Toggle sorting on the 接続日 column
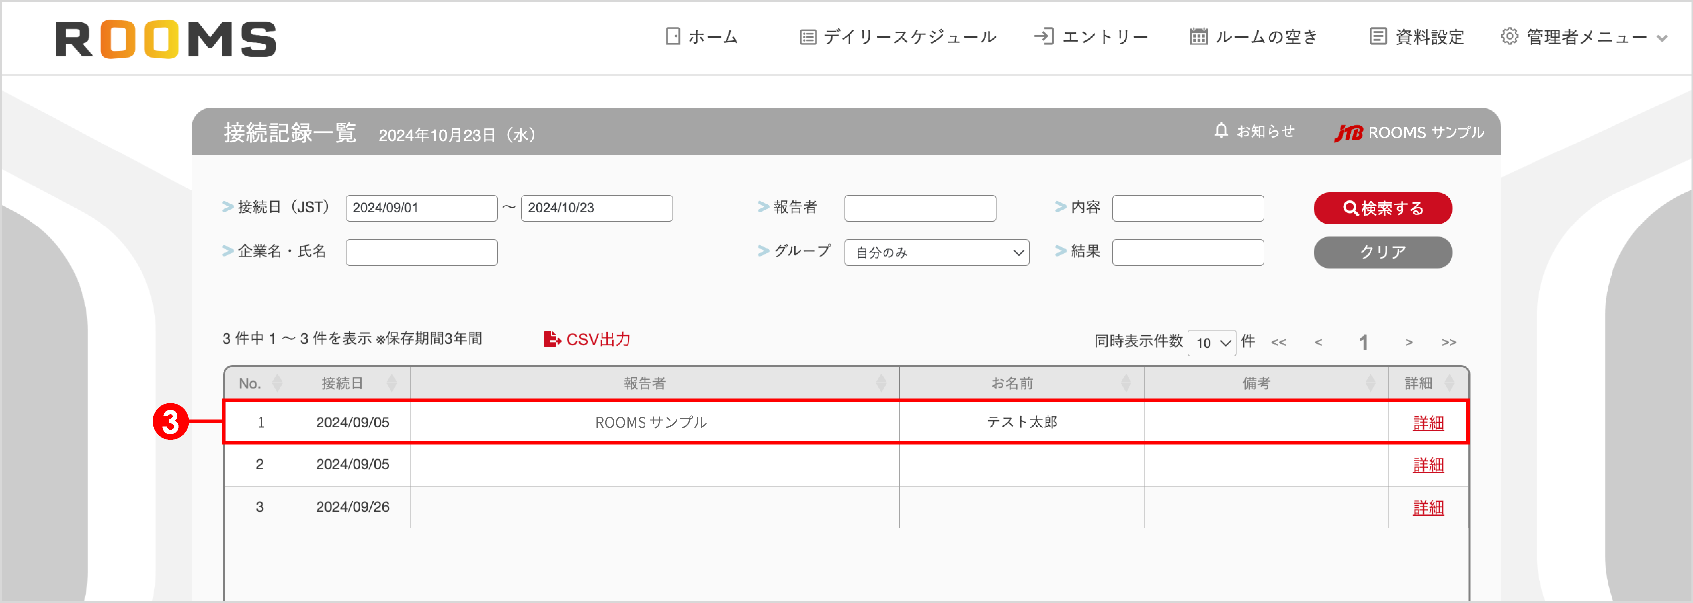The height and width of the screenshot is (603, 1693). 393,382
